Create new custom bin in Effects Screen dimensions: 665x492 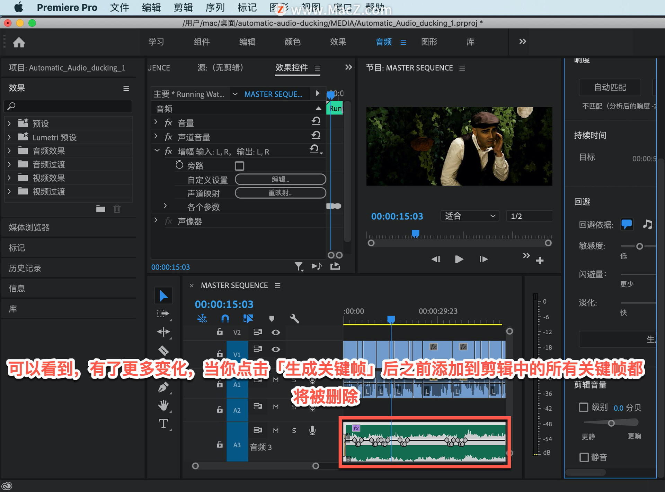pyautogui.click(x=101, y=209)
